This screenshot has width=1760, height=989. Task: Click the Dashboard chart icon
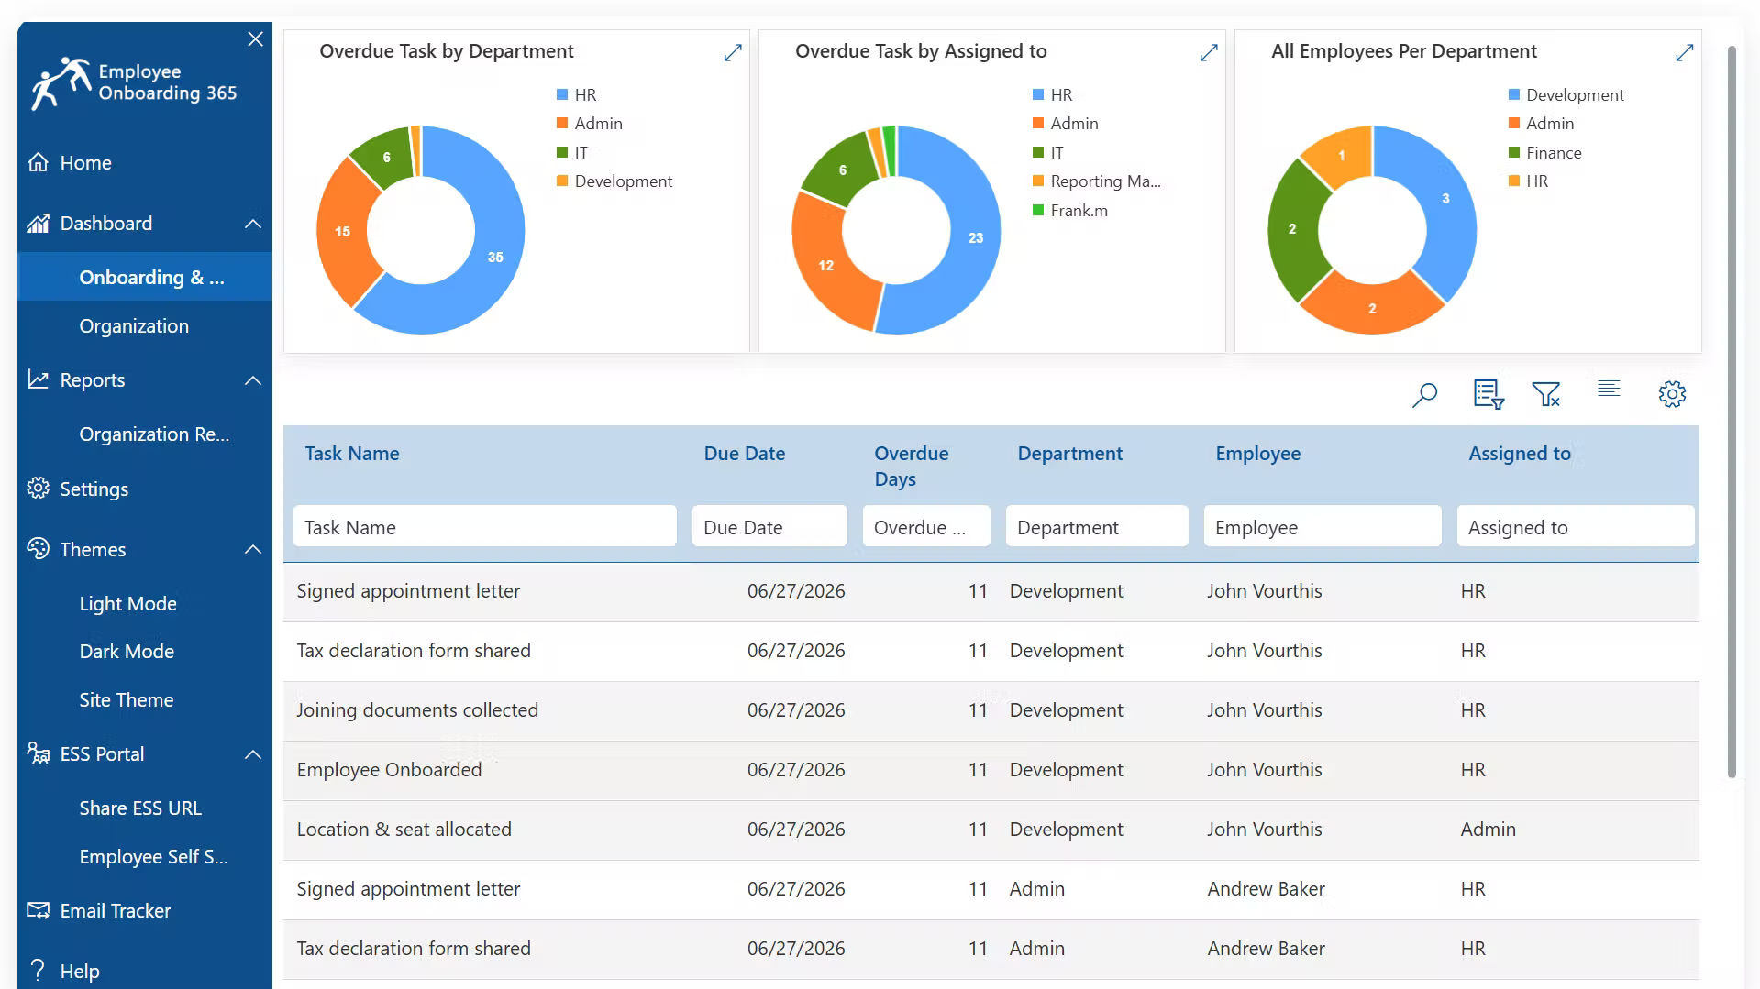coord(39,223)
